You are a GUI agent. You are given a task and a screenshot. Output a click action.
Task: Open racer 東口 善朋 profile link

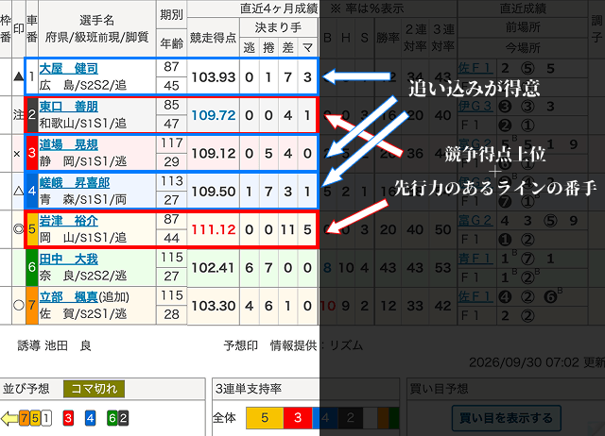click(68, 107)
